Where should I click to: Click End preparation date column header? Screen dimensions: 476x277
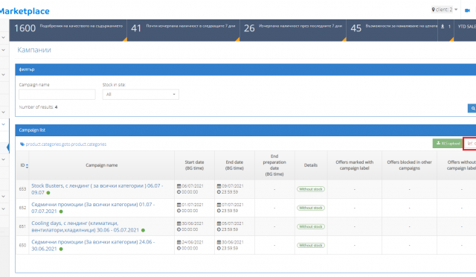coord(274,165)
